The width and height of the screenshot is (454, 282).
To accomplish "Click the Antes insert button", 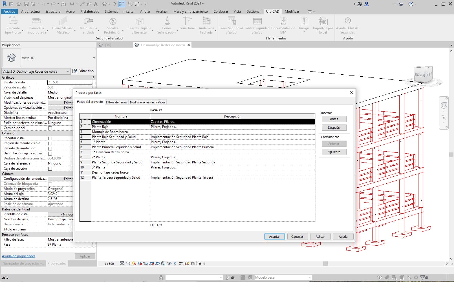I will 334,119.
